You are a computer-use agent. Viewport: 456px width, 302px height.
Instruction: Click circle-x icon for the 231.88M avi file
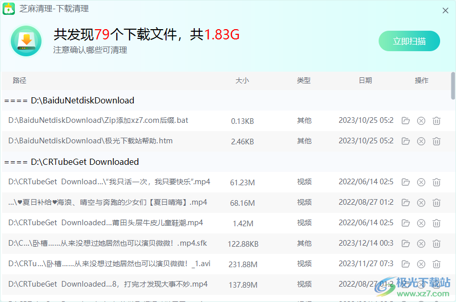[421, 264]
